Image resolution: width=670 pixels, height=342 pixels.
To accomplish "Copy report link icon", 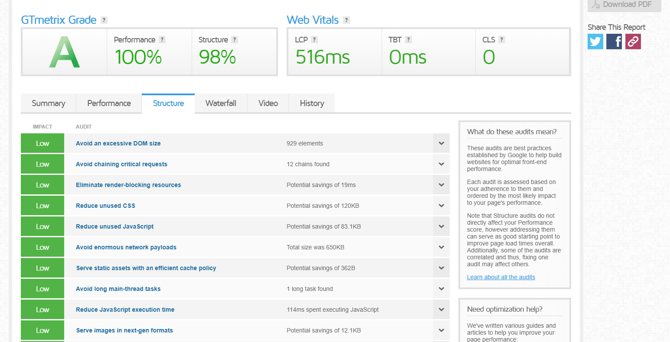I will tap(633, 42).
